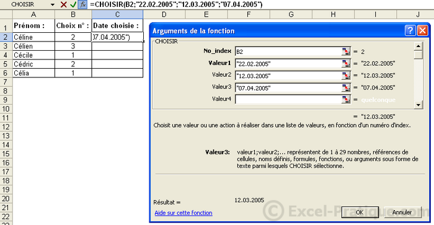Viewport: 434px width, 225px height.
Task: Select column H header
Action: [x=334, y=14]
